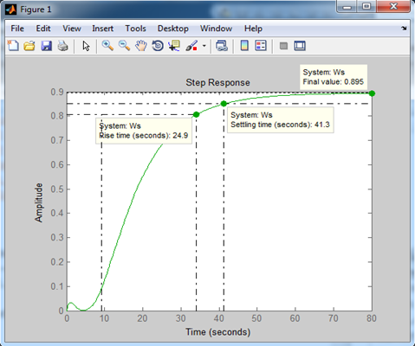Insert a colorbar from the toolbar
The height and width of the screenshot is (346, 415).
click(244, 46)
